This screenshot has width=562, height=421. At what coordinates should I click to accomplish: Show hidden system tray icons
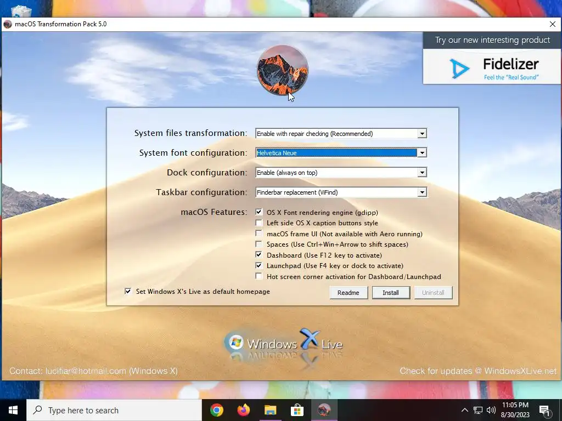click(x=464, y=410)
